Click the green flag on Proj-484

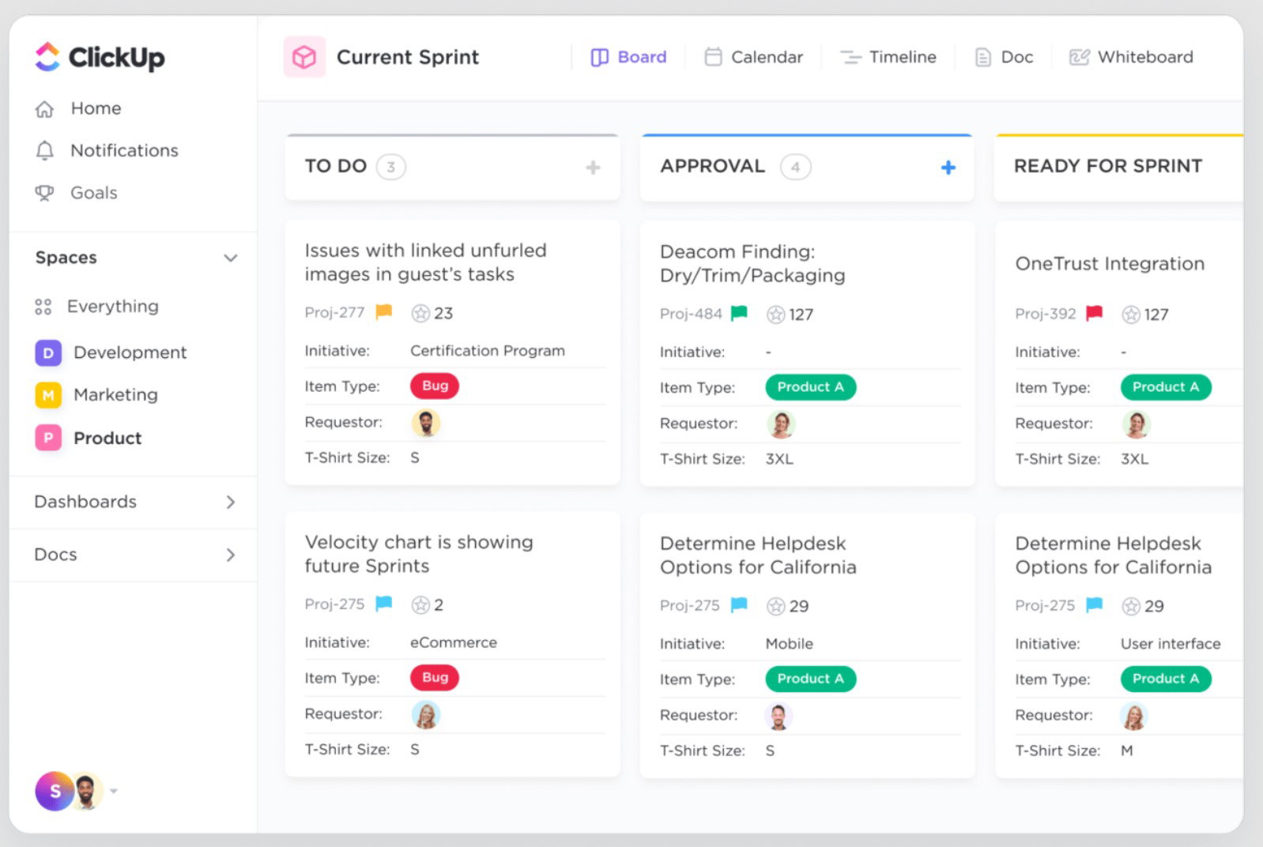[740, 314]
